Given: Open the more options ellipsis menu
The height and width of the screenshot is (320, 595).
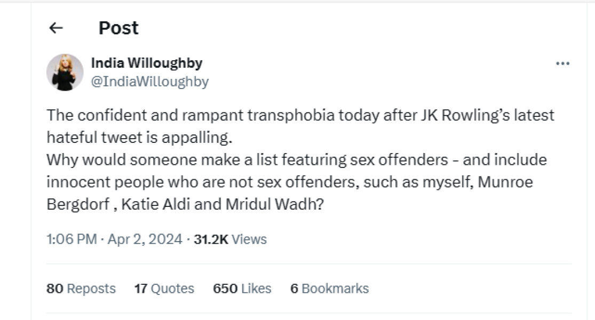Looking at the screenshot, I should pos(563,62).
